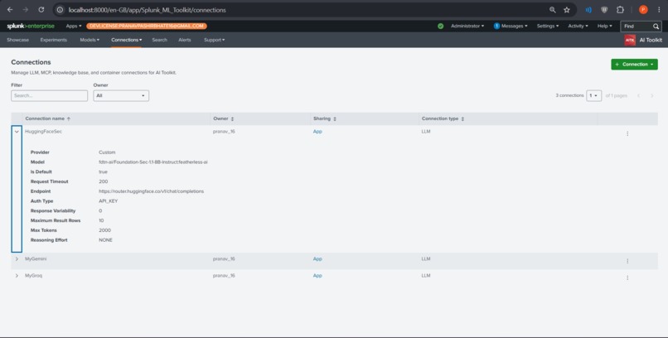
Task: Open actions menu for MyGemini row
Action: [x=627, y=261]
